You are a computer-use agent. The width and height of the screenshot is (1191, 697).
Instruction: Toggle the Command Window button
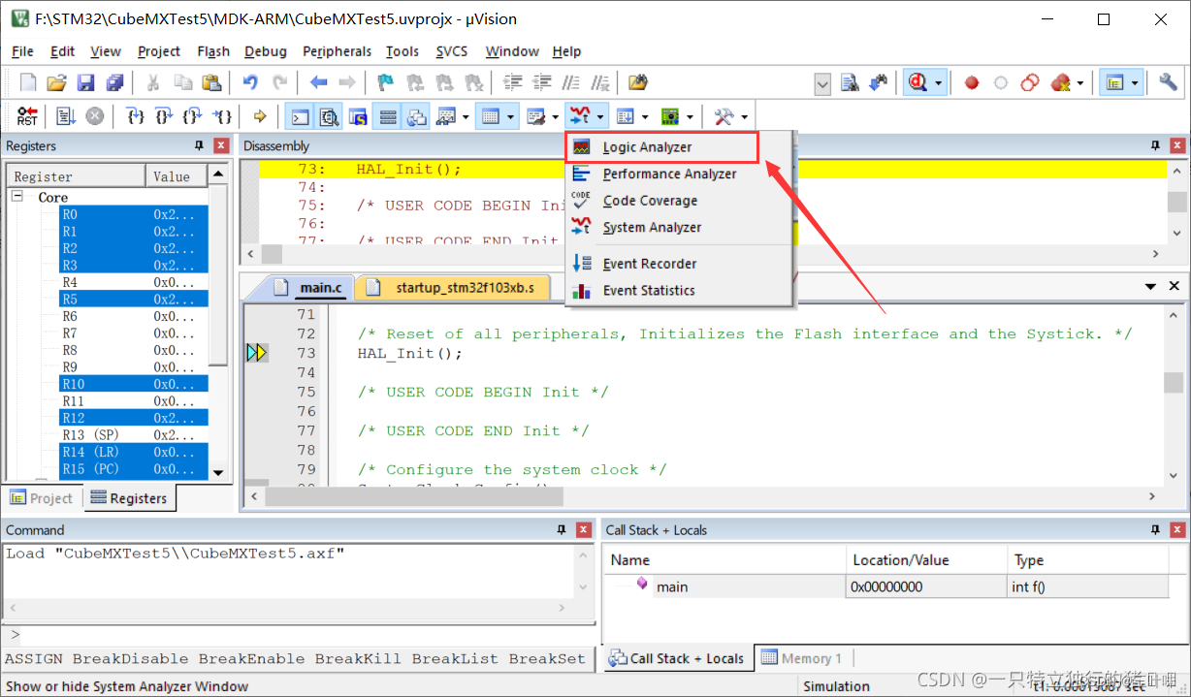click(x=301, y=116)
